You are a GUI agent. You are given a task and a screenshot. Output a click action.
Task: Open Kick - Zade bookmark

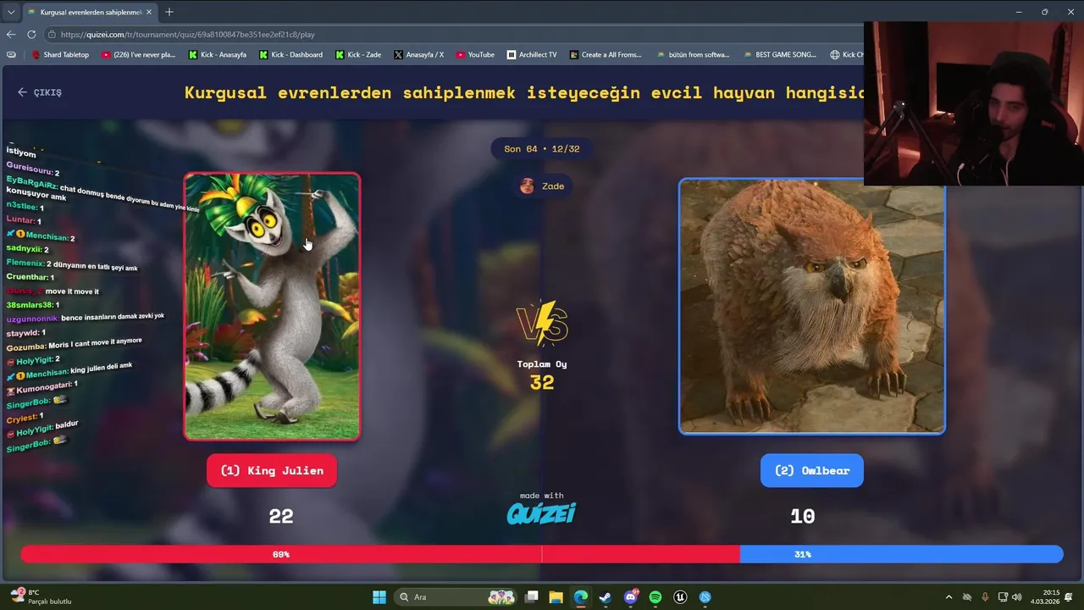pos(358,55)
